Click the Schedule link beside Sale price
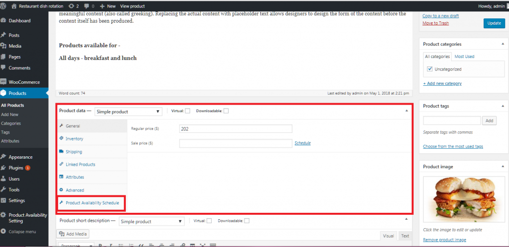This screenshot has width=509, height=247. click(303, 143)
